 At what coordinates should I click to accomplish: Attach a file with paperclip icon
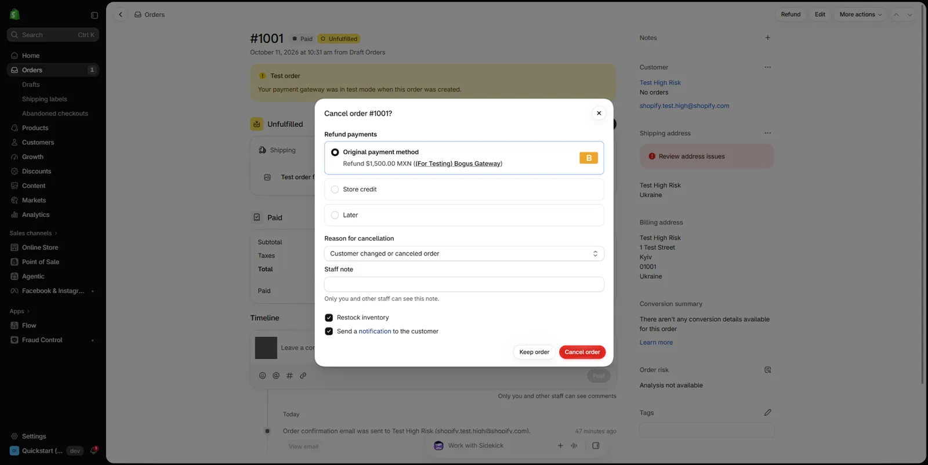pyautogui.click(x=303, y=376)
